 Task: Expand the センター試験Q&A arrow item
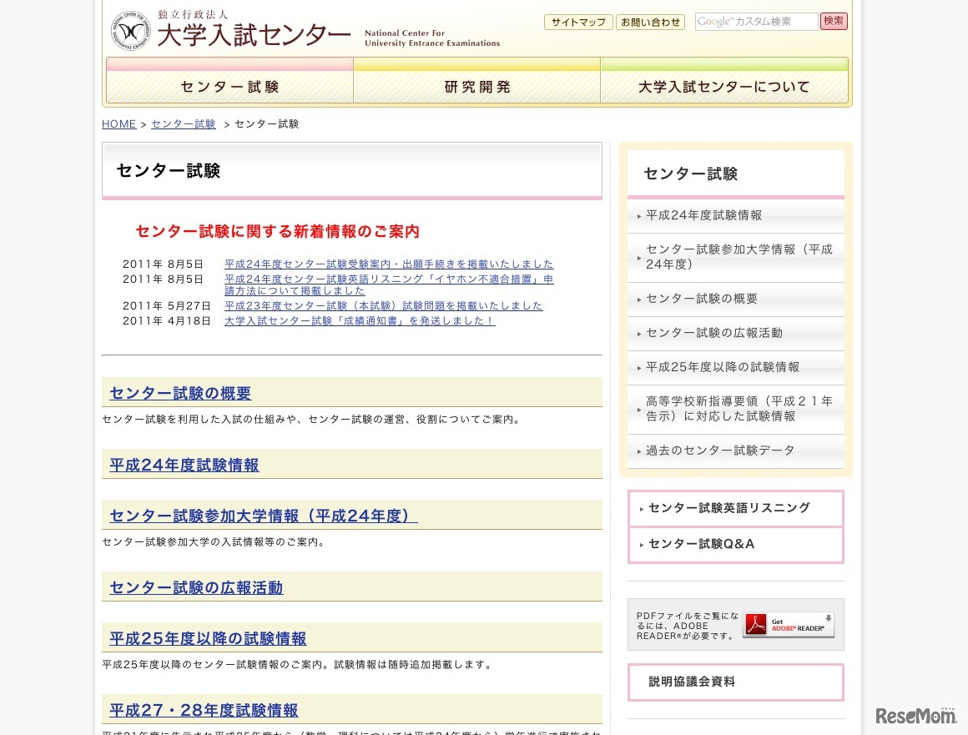click(x=641, y=545)
